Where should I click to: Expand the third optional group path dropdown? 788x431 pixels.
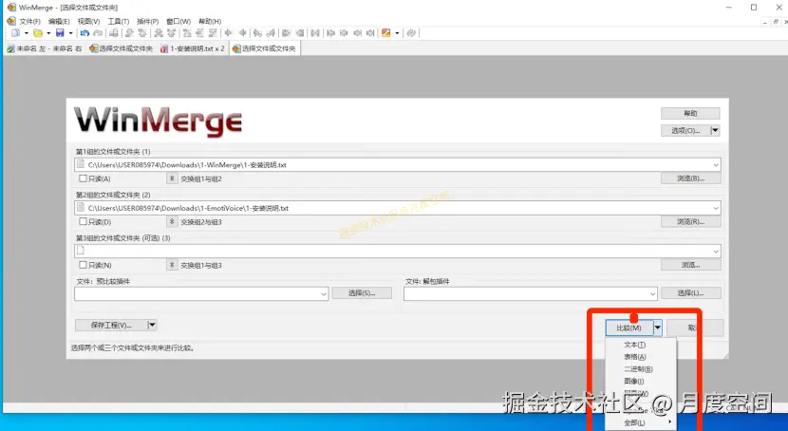coord(716,252)
